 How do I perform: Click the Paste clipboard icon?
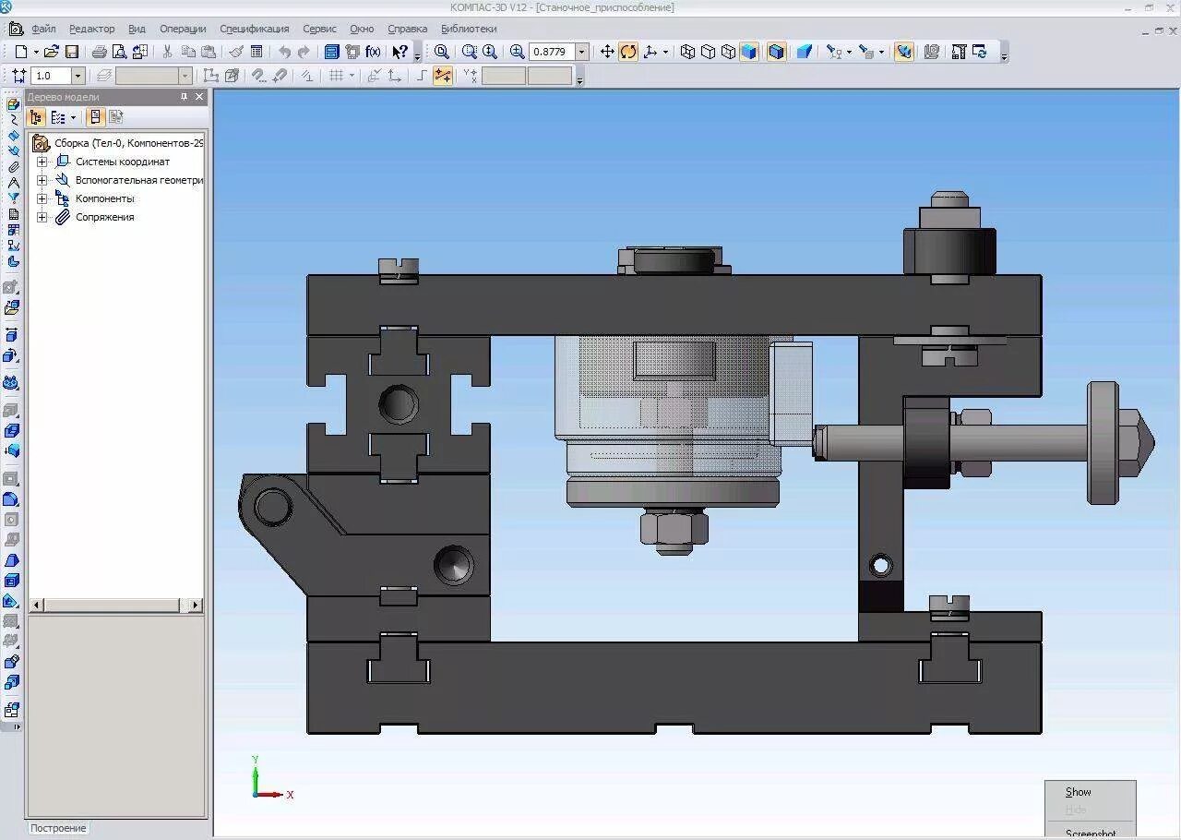(209, 52)
